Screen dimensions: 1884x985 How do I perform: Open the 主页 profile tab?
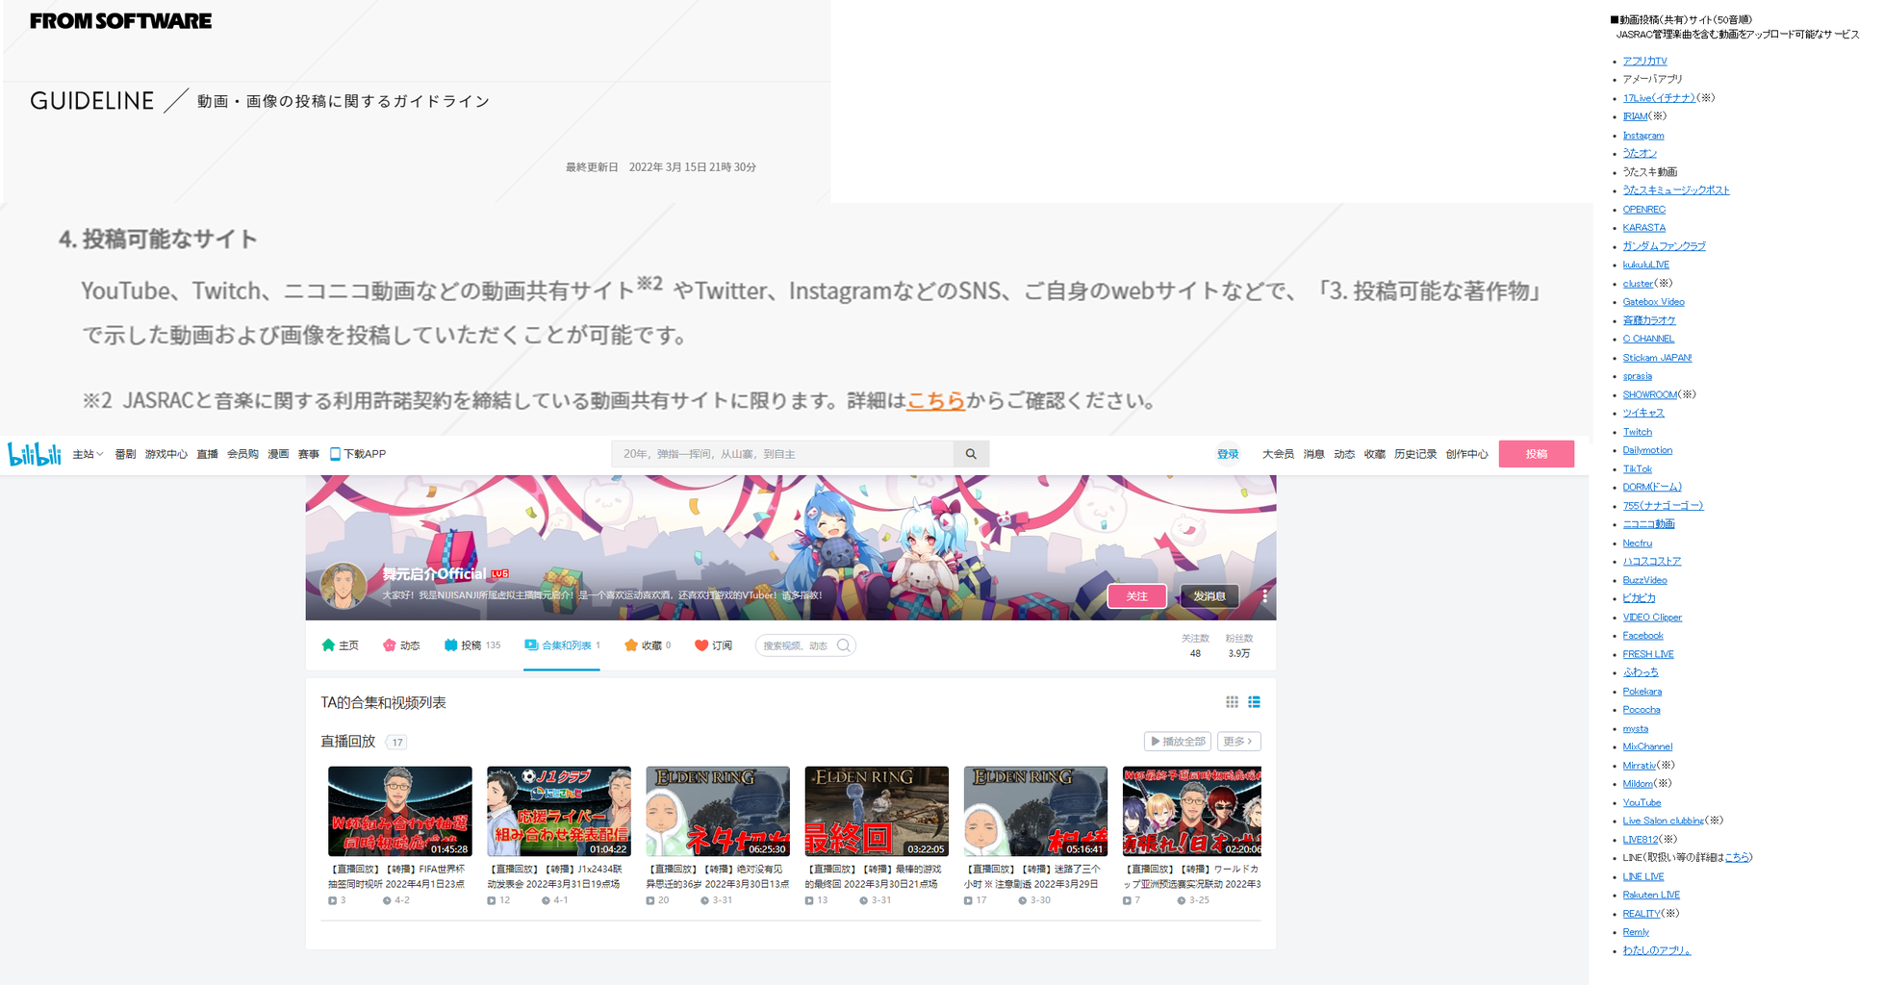click(340, 645)
